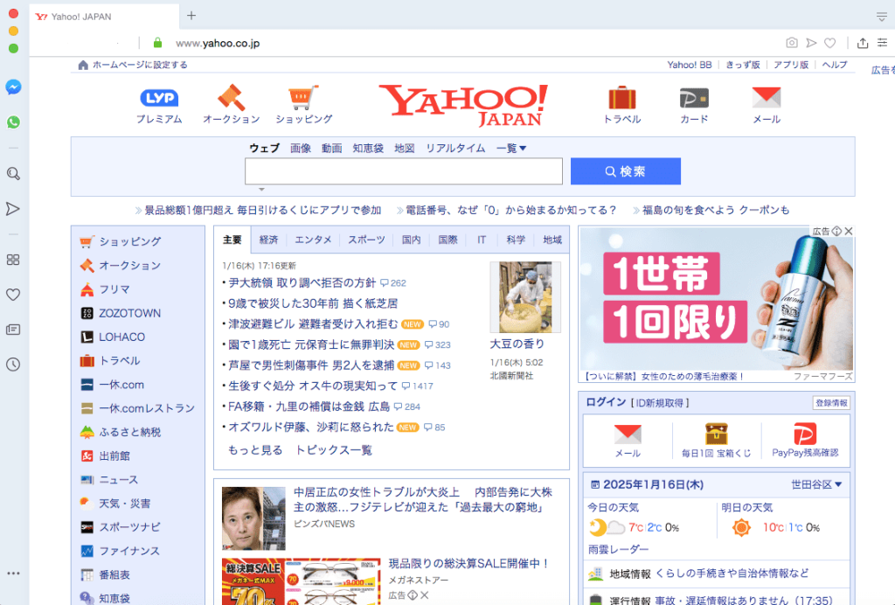Click the sidebar search magnifier icon

[13, 173]
